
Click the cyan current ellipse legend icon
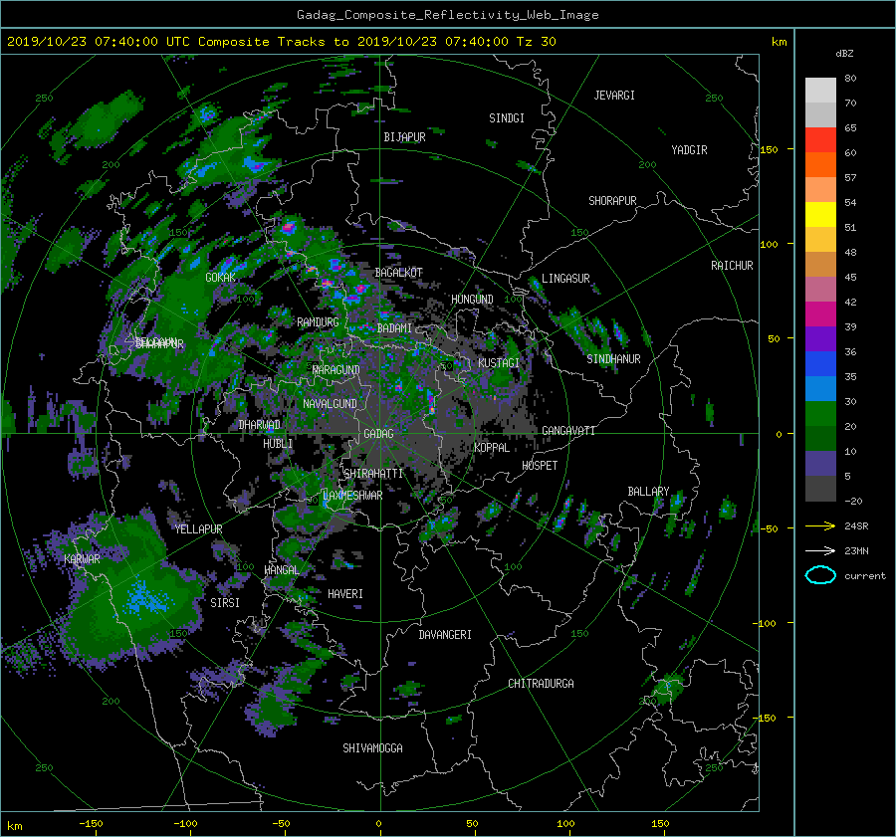pos(820,575)
